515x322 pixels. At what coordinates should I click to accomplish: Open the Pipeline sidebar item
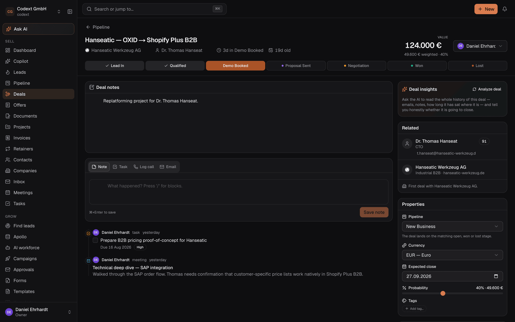38,83
